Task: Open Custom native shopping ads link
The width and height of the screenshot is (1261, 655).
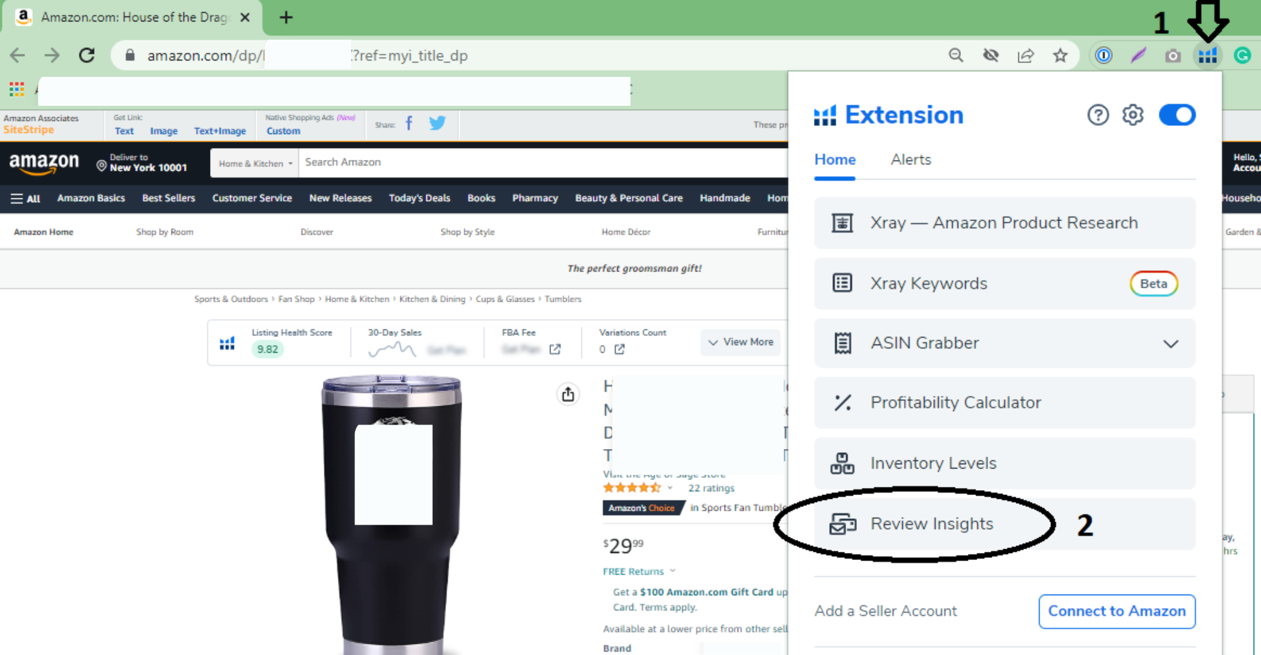Action: [x=283, y=131]
